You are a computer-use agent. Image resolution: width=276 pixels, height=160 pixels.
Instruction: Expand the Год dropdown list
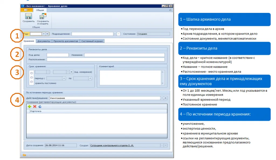44,34
